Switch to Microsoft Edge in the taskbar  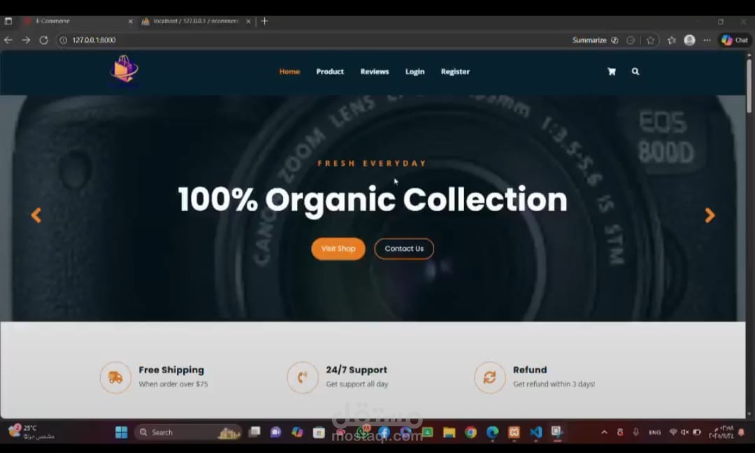tap(492, 432)
